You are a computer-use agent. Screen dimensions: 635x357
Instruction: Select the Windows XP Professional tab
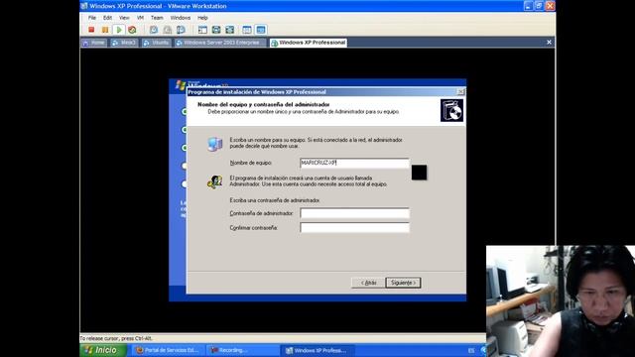point(309,43)
